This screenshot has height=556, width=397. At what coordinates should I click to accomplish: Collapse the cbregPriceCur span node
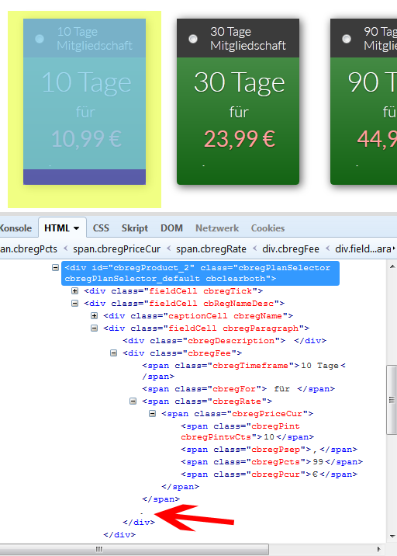point(152,413)
